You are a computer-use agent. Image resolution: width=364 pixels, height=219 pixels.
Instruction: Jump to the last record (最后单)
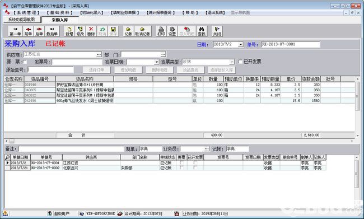click(x=52, y=31)
